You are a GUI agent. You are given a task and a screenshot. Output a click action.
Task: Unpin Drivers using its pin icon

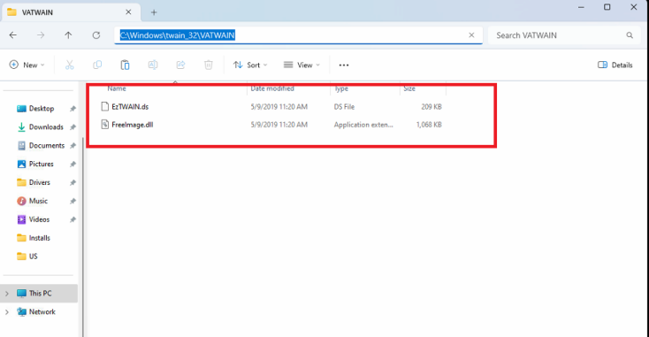click(x=73, y=182)
